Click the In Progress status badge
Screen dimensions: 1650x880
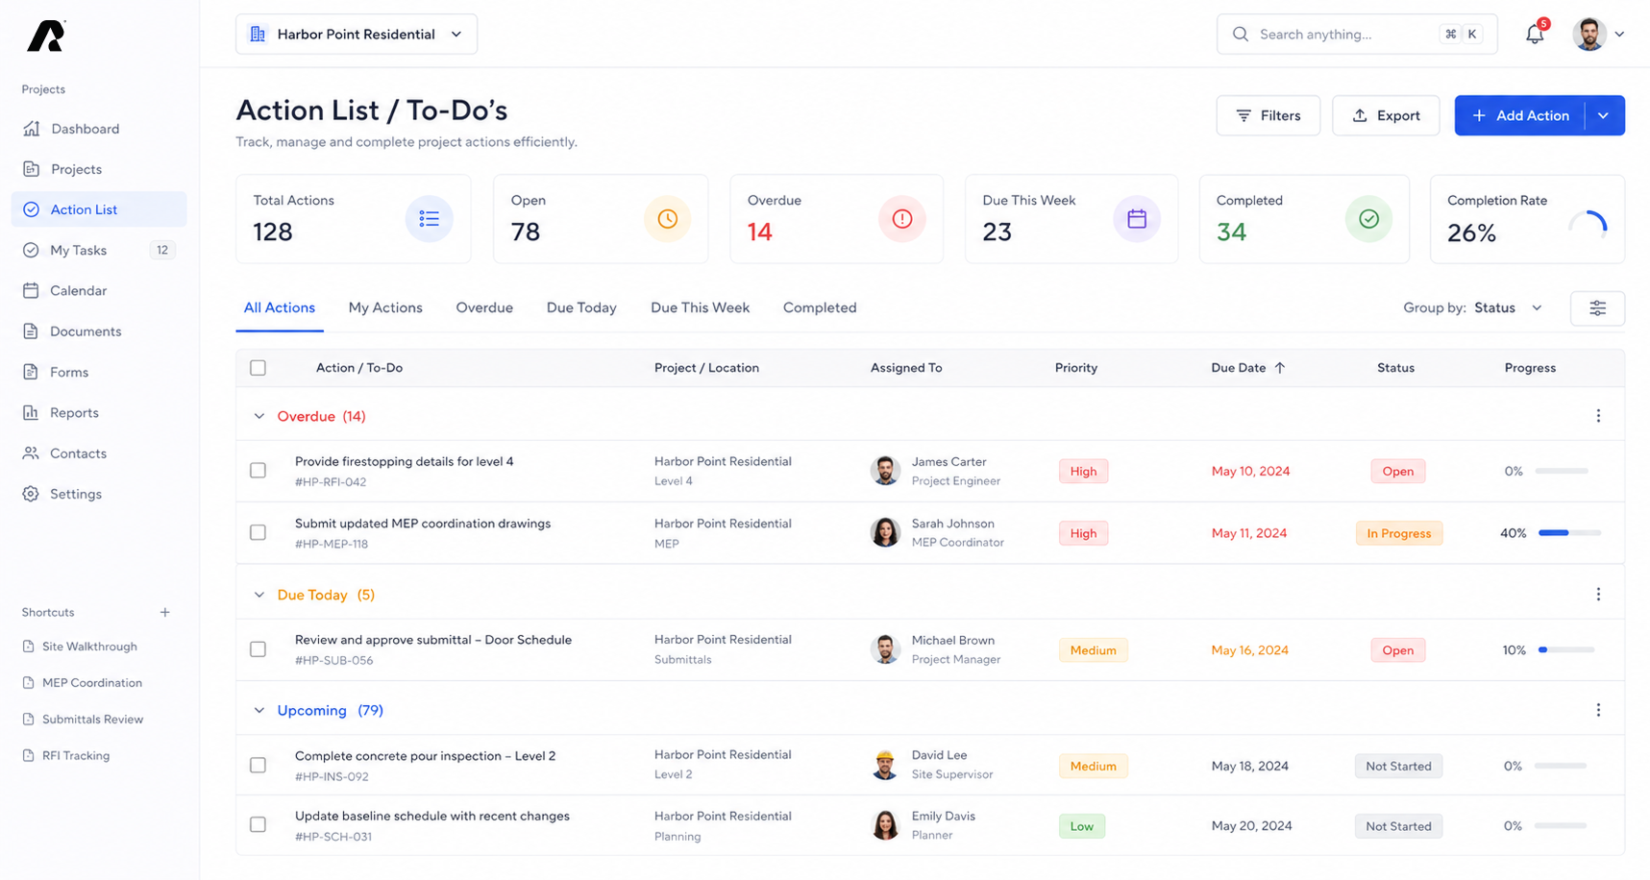coord(1399,533)
